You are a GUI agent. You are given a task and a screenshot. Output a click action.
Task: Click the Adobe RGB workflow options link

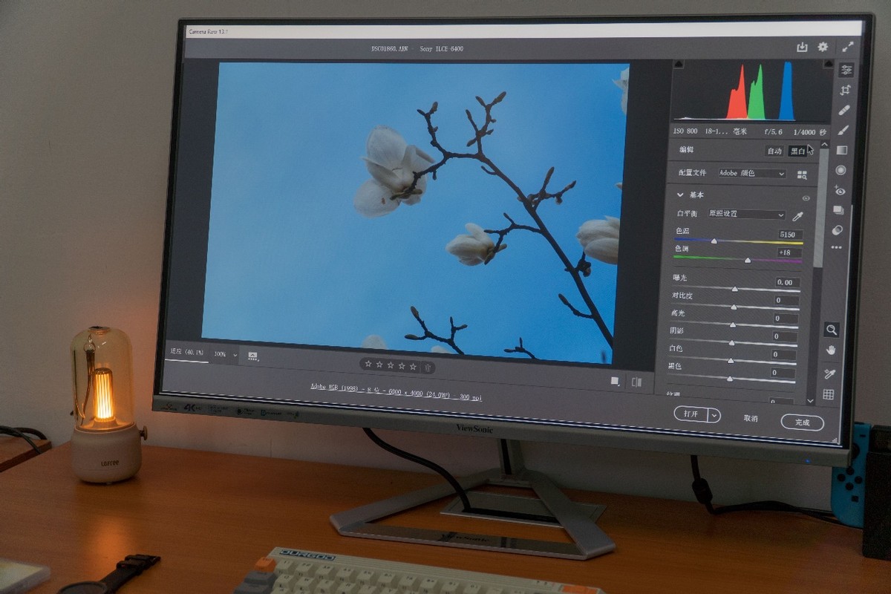[396, 392]
